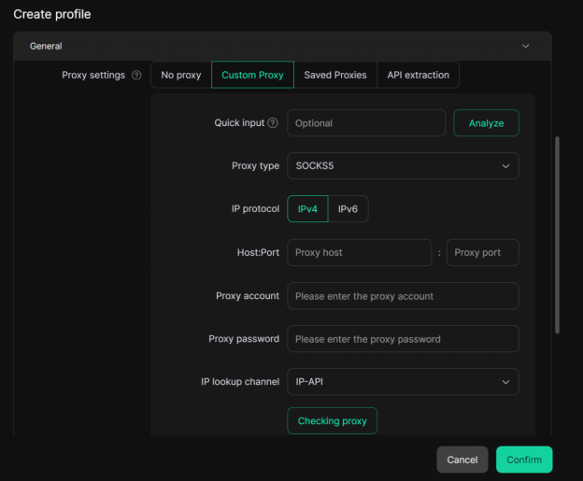
Task: Click the Cancel button
Action: [462, 460]
